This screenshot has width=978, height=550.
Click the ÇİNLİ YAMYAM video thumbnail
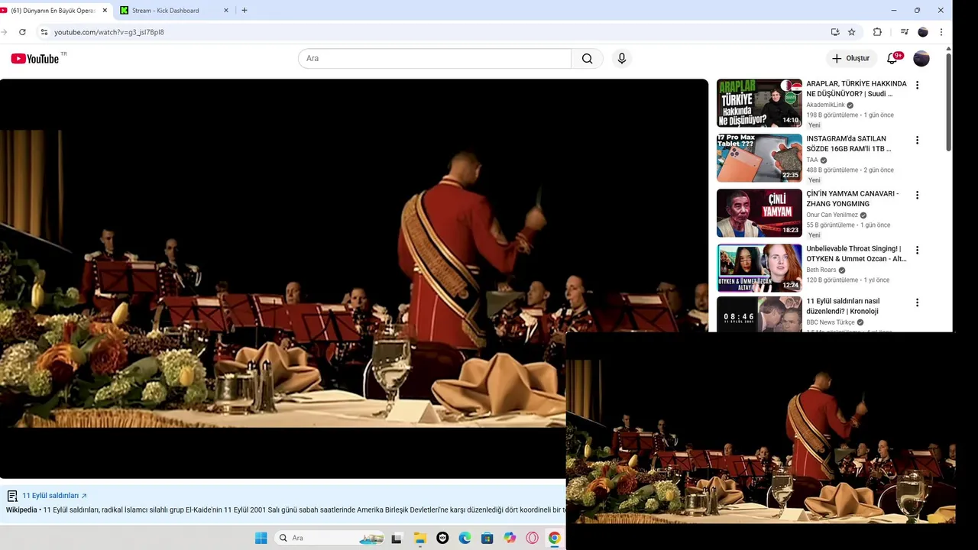pyautogui.click(x=759, y=213)
